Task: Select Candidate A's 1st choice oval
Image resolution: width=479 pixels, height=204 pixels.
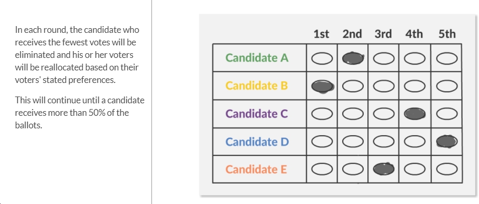Action: tap(322, 58)
